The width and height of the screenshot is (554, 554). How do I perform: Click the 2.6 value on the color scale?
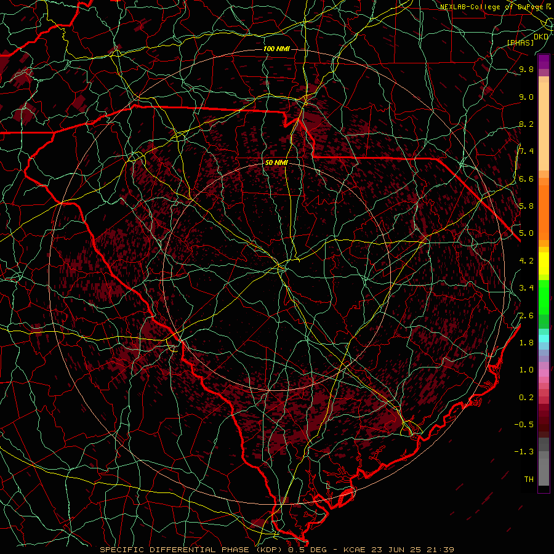[x=526, y=316]
